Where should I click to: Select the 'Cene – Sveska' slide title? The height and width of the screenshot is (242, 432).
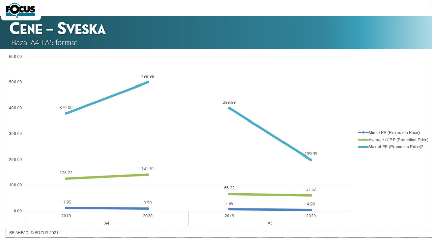[x=58, y=29]
